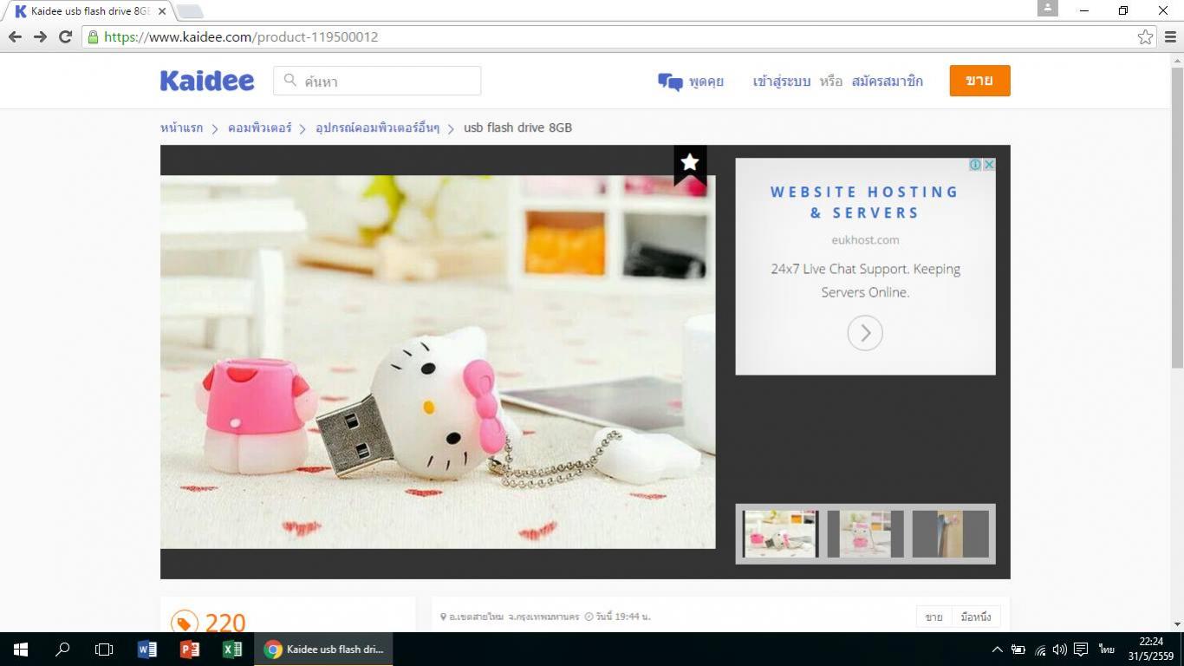The height and width of the screenshot is (666, 1184).
Task: Select the first product thumbnail
Action: 780,533
